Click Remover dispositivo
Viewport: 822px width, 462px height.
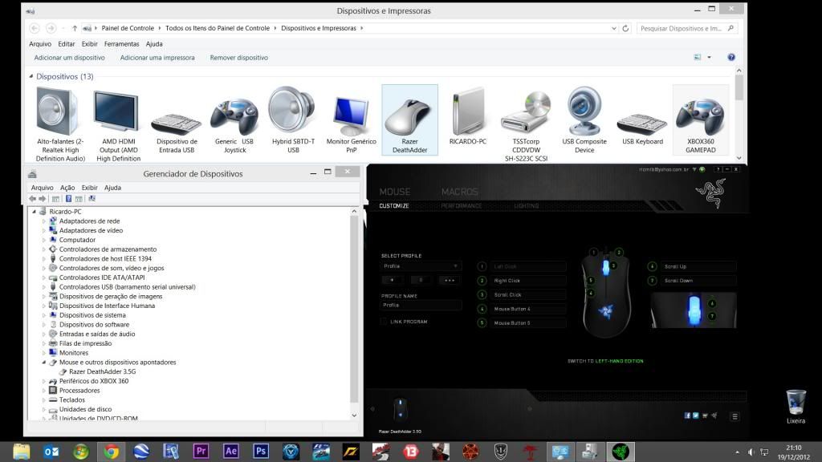click(x=238, y=58)
